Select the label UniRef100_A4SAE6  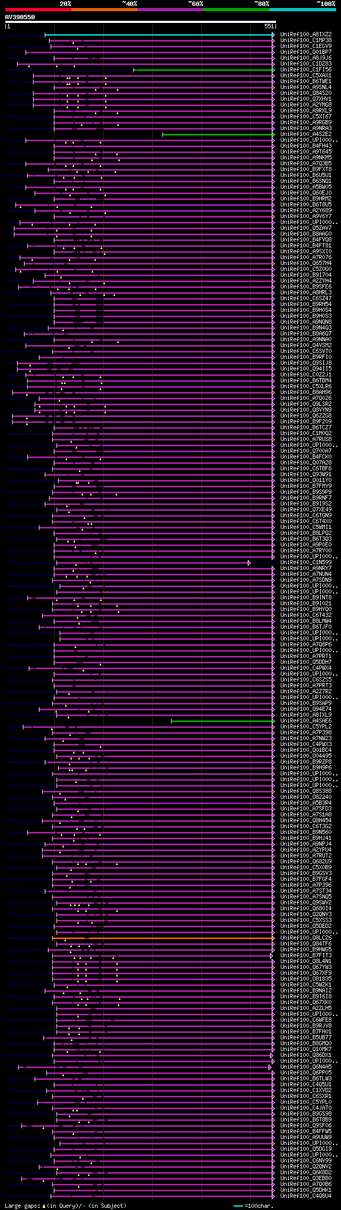click(306, 721)
